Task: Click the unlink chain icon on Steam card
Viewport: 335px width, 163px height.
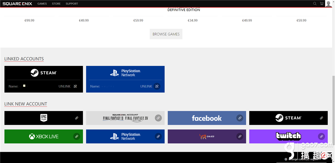Action: [75, 86]
